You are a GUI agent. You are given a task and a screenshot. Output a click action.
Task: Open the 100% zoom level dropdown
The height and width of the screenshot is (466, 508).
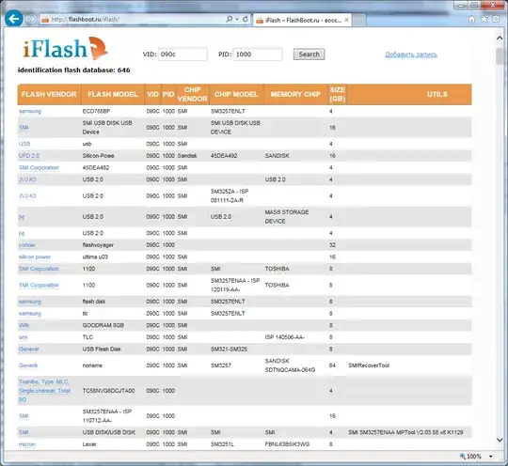pos(491,457)
